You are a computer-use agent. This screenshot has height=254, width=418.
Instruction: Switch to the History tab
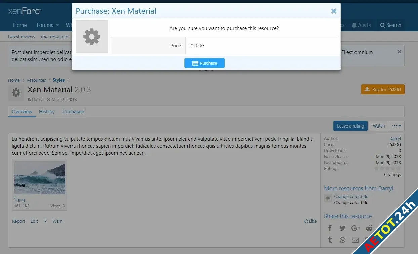pos(47,111)
